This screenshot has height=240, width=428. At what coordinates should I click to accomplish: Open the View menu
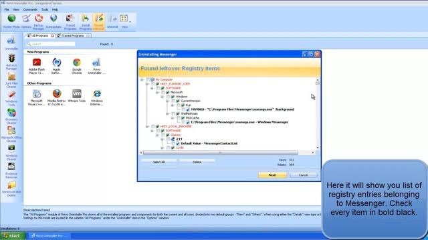pos(16,9)
